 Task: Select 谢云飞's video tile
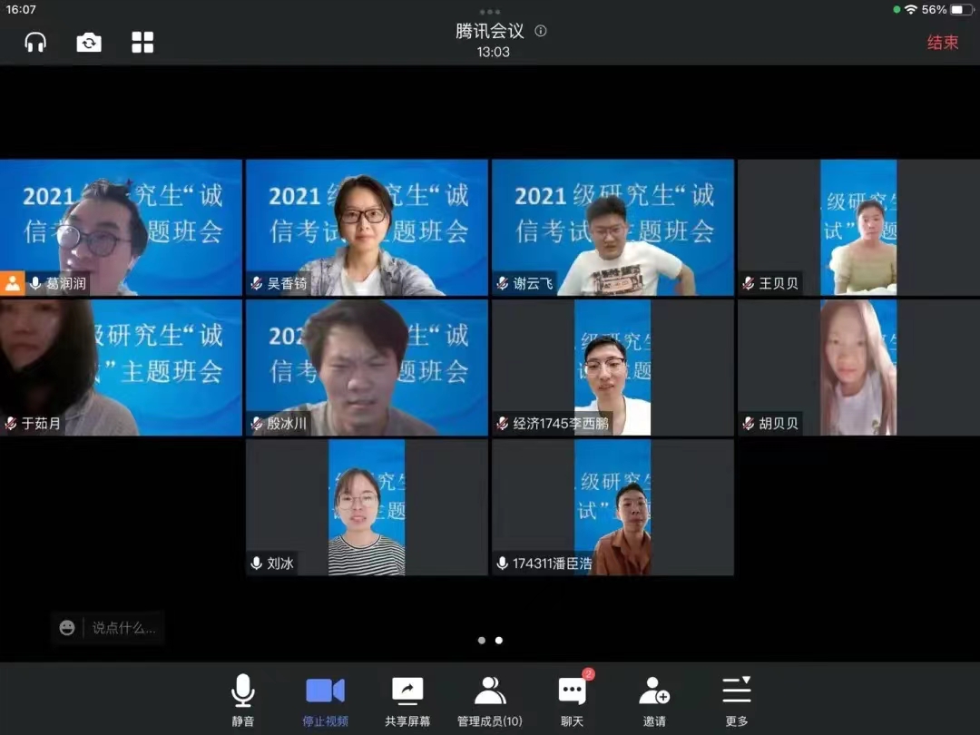612,227
